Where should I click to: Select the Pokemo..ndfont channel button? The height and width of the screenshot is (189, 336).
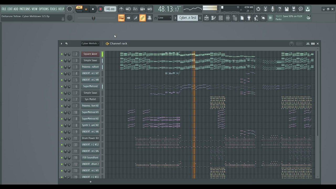click(90, 67)
